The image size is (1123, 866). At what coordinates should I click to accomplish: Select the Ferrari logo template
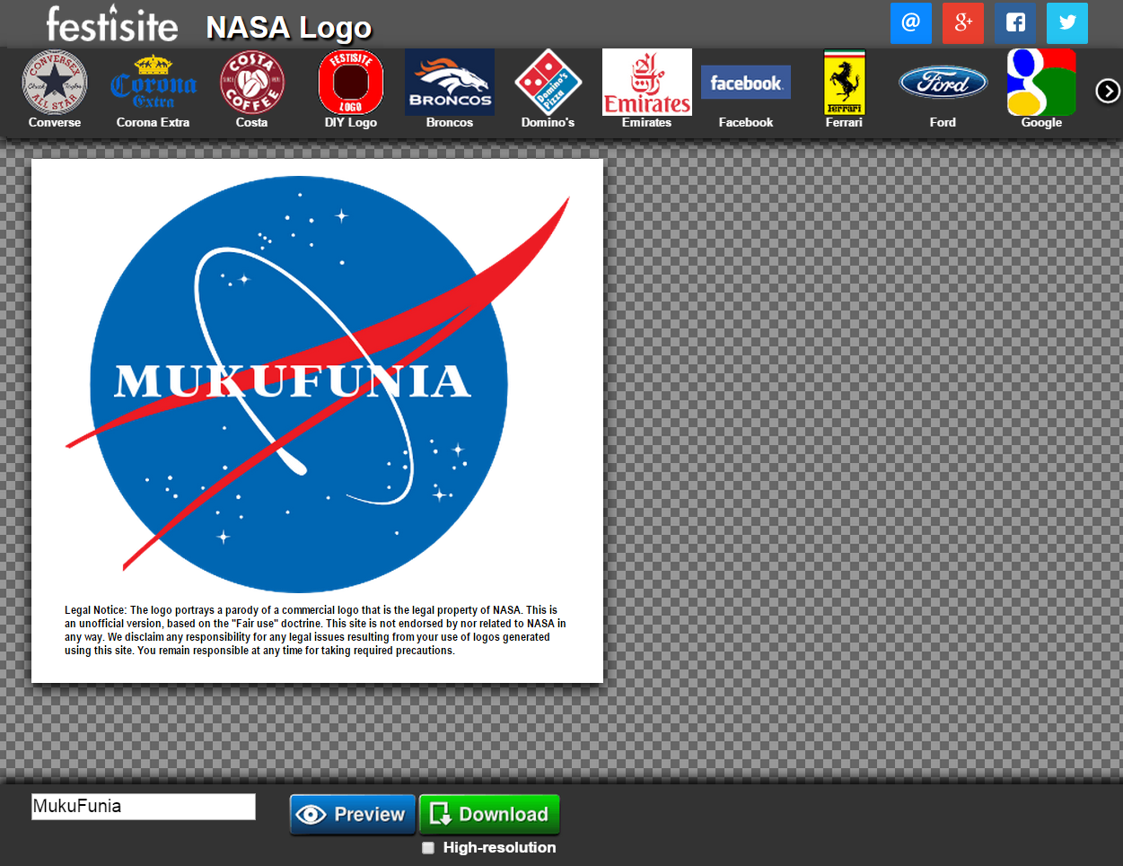click(845, 83)
